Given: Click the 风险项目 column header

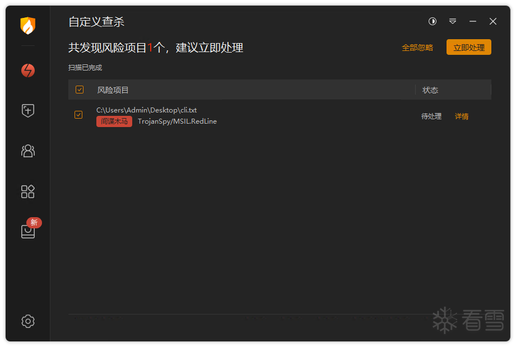Looking at the screenshot, I should point(113,90).
